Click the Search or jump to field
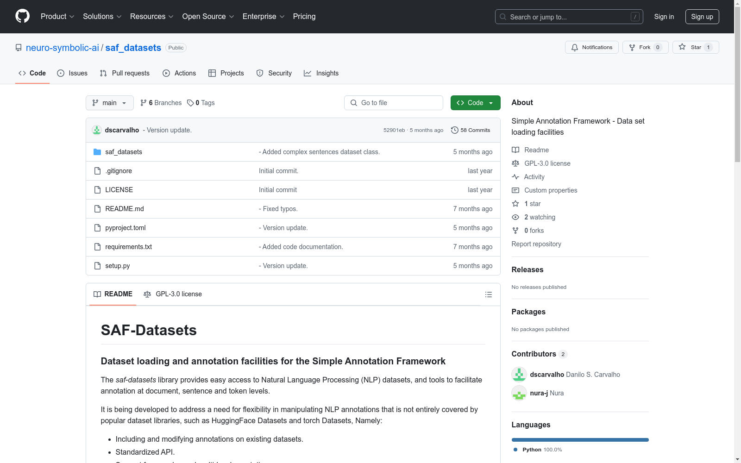Screen dimensions: 741x463 pyautogui.click(x=569, y=17)
